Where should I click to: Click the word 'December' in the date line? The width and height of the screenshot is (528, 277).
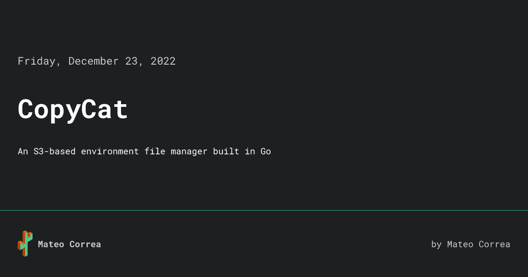pos(93,61)
